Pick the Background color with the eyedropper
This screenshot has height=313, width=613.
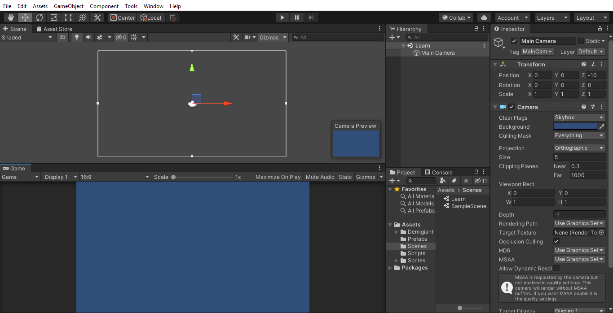602,126
